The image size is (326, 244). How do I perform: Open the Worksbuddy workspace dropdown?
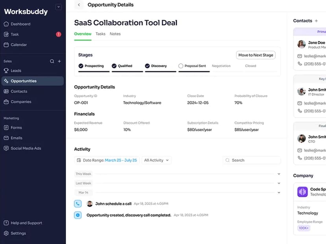59,7
